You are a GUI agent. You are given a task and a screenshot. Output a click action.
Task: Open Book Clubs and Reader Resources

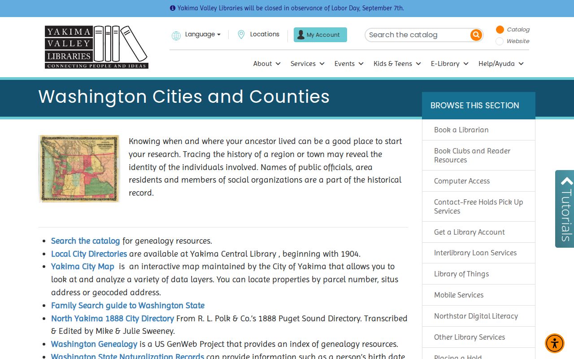(x=478, y=155)
